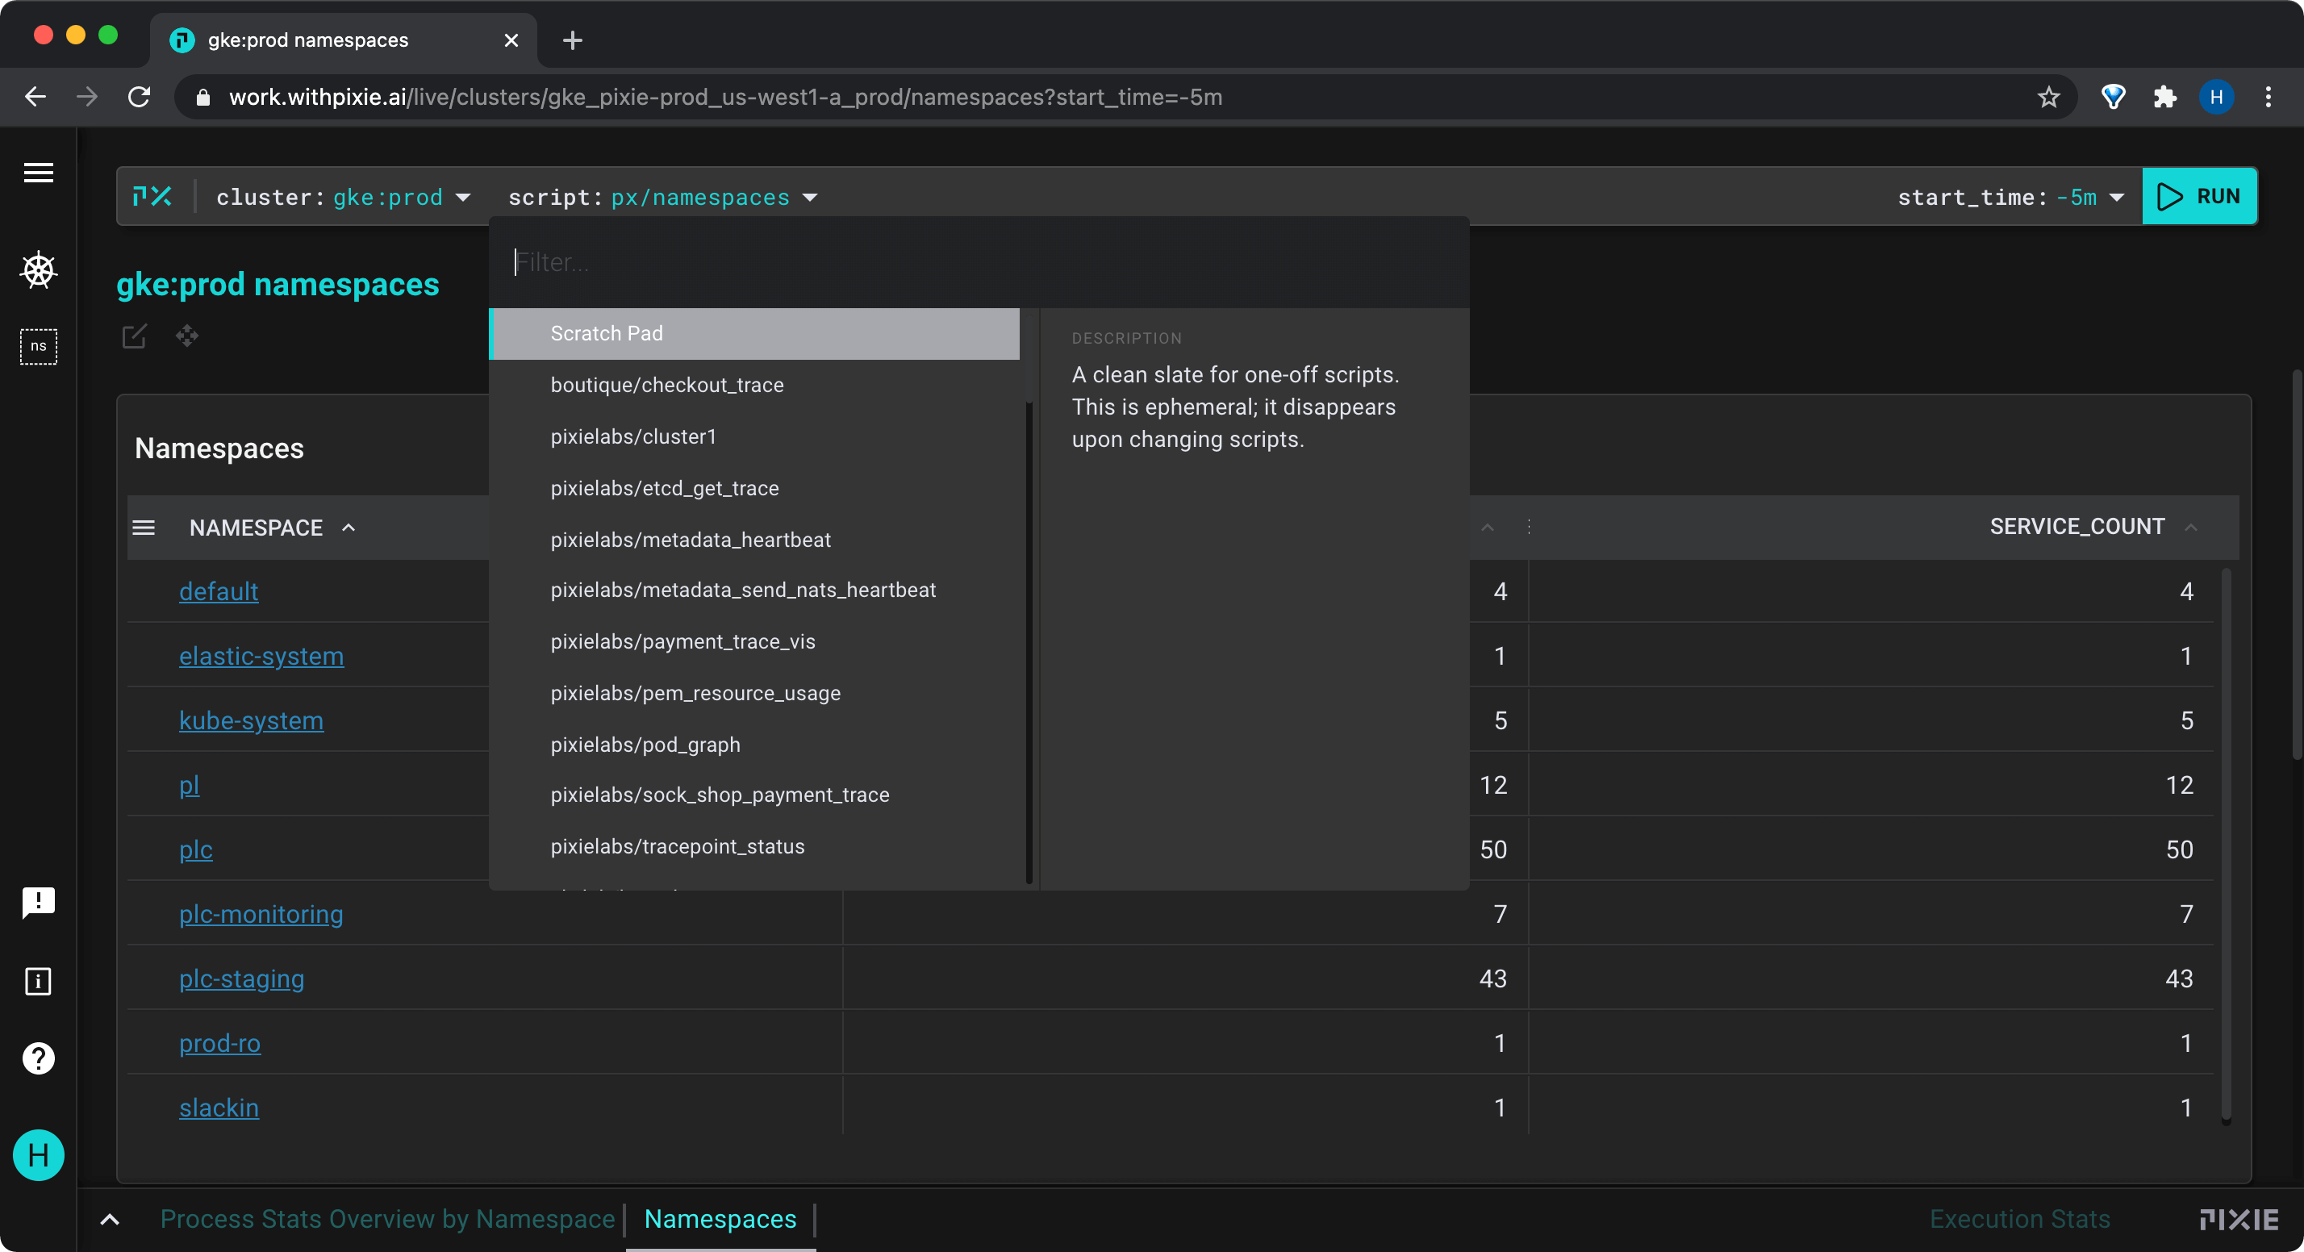The image size is (2304, 1252).
Task: Open the announcements feedback icon
Action: pos(39,903)
